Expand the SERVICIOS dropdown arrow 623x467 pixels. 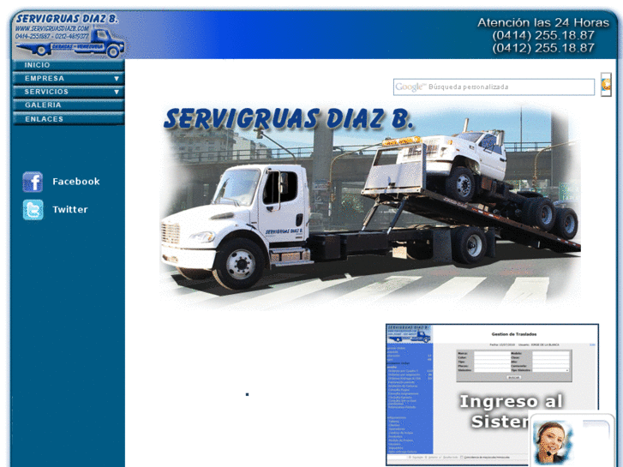[117, 93]
